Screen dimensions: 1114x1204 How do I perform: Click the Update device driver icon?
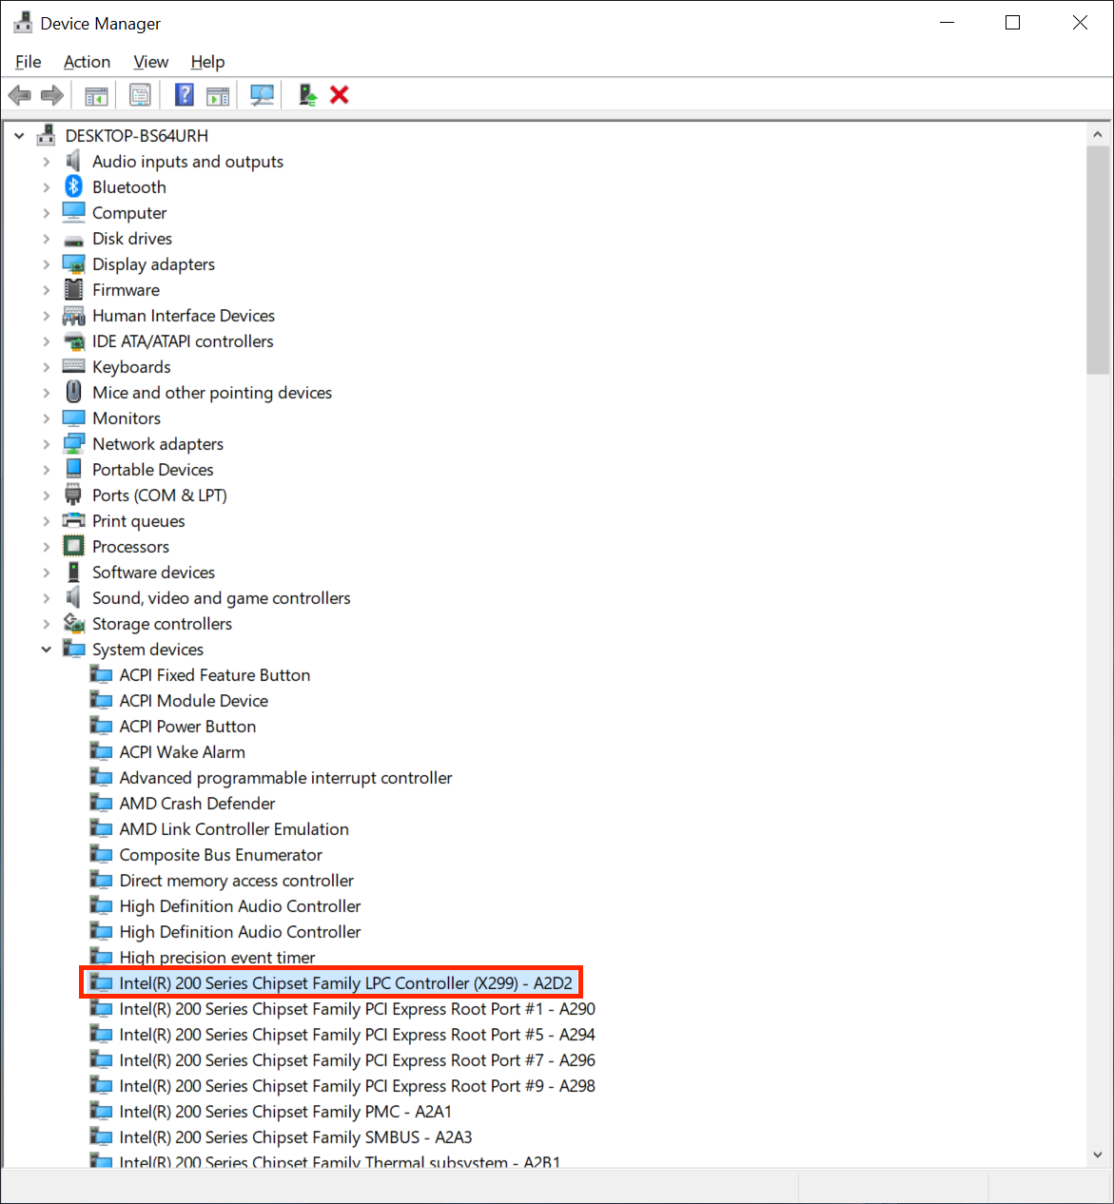click(x=307, y=95)
